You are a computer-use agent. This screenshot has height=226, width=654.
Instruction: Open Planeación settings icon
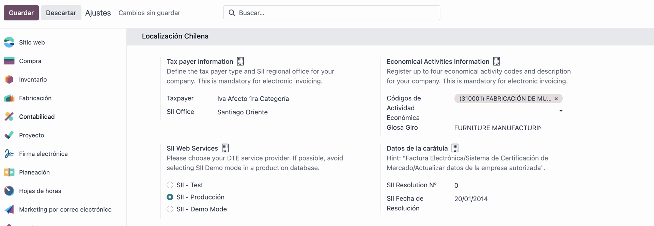[9, 172]
